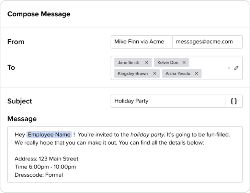Click the Kingsley Brown recipient chip

click(133, 73)
